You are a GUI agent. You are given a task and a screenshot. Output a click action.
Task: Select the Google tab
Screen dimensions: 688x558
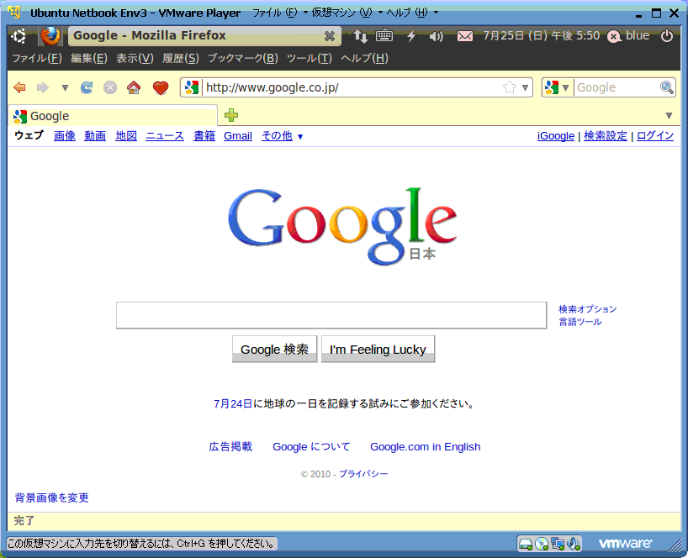coord(113,116)
